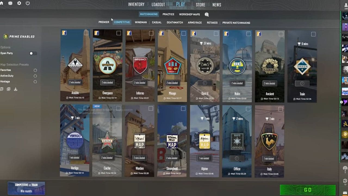348x196 pixels.
Task: Select the Premier game mode tab
Action: [104, 22]
